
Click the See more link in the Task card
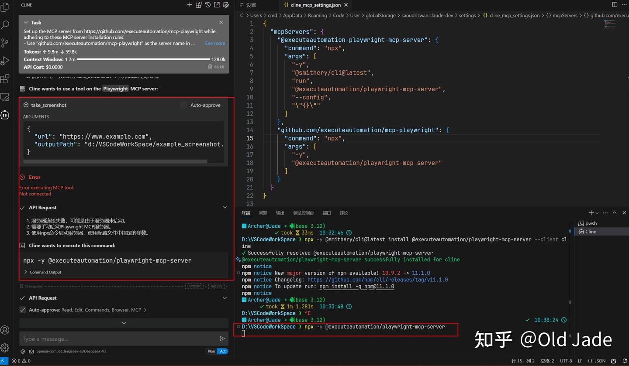[214, 43]
